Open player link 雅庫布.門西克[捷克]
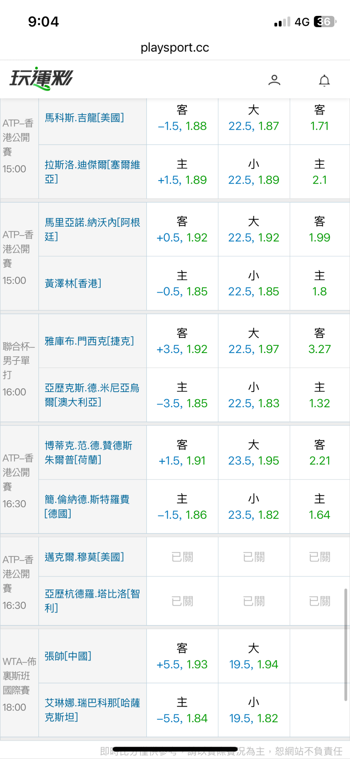 tap(89, 341)
